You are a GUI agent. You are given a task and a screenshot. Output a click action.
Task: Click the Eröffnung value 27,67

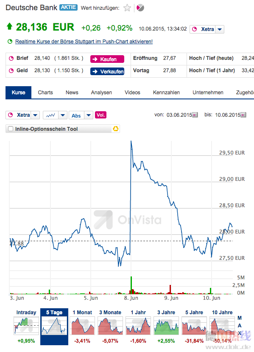click(x=170, y=58)
